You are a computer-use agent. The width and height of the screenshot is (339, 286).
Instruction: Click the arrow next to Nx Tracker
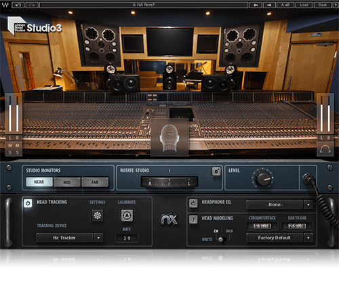click(98, 238)
